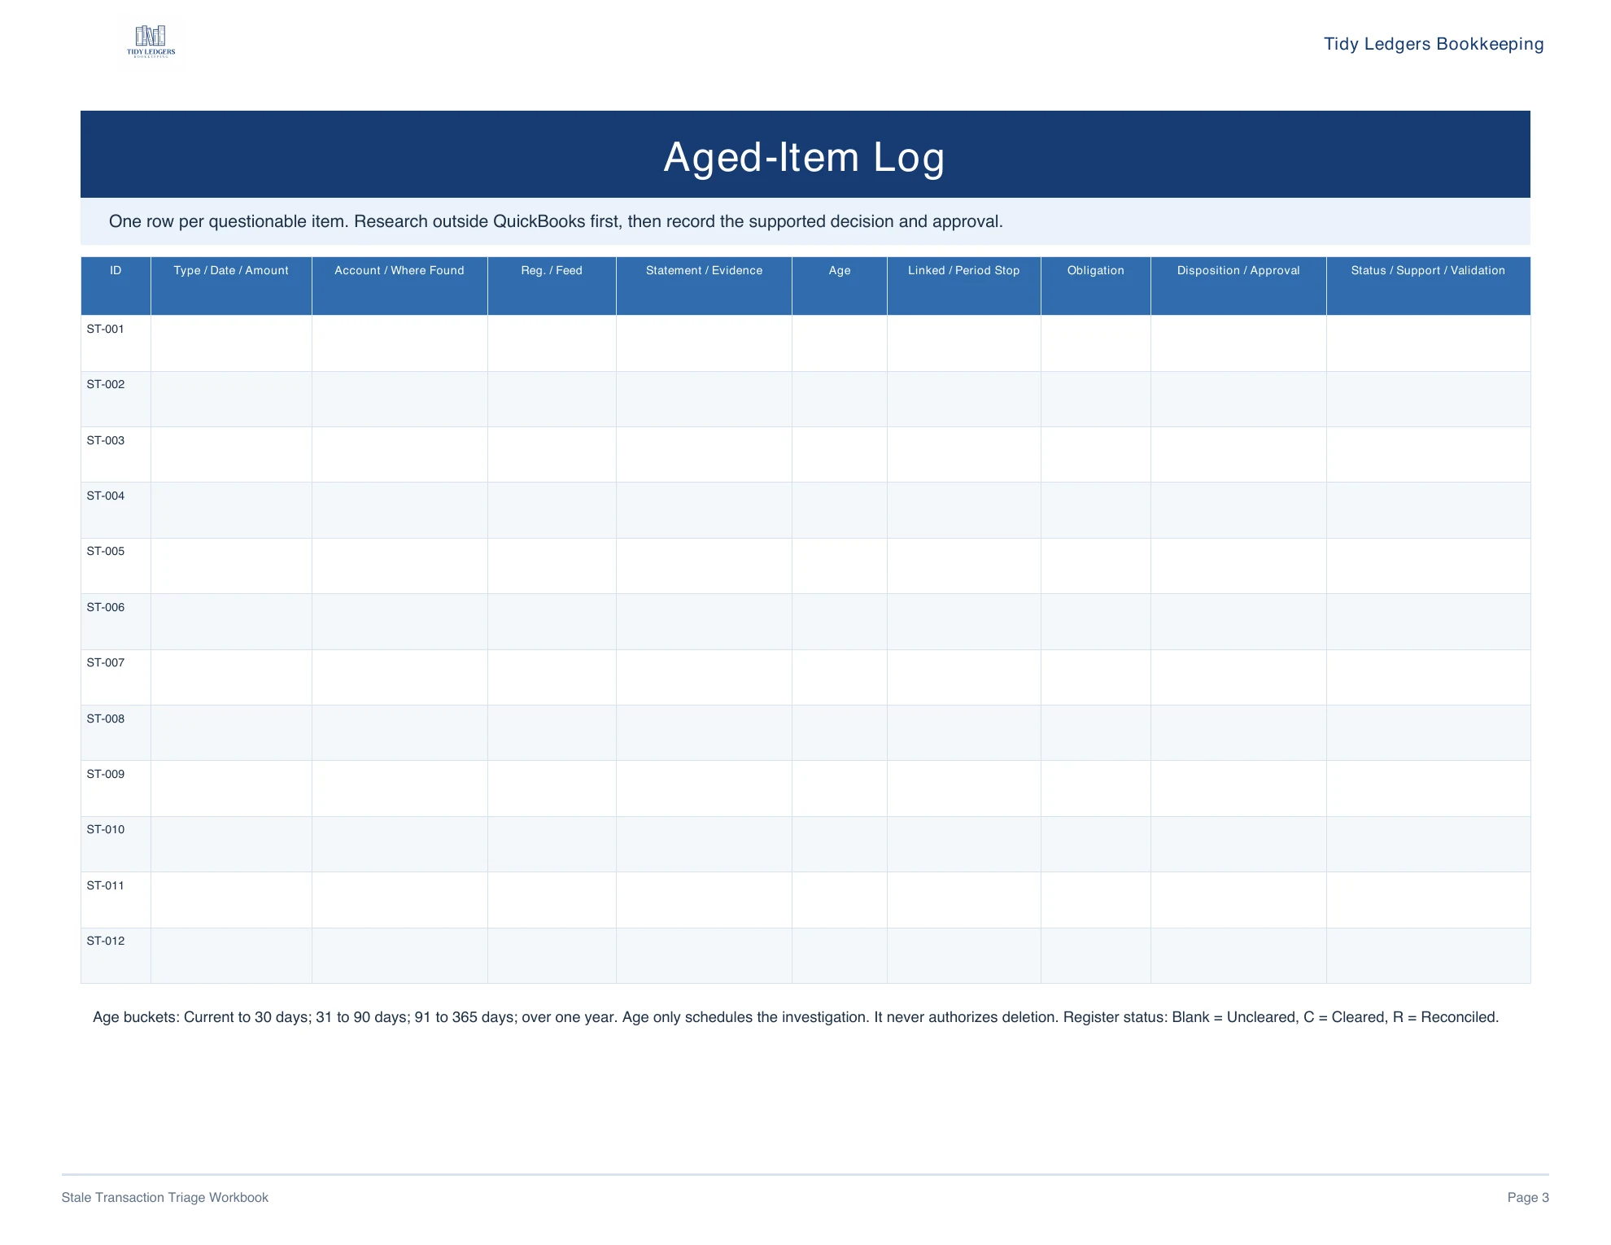Click the Disposition / Approval cell for ST-007
Image resolution: width=1611 pixels, height=1245 pixels.
coord(1238,677)
